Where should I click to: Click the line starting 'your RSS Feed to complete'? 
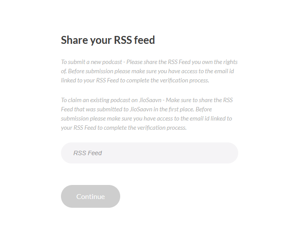click(124, 128)
